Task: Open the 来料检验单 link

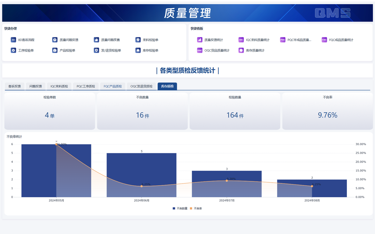Action: [151, 40]
